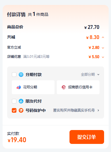Click the friend-pay blue person icon
Viewport: 111px width, 152px height.
click(x=21, y=101)
